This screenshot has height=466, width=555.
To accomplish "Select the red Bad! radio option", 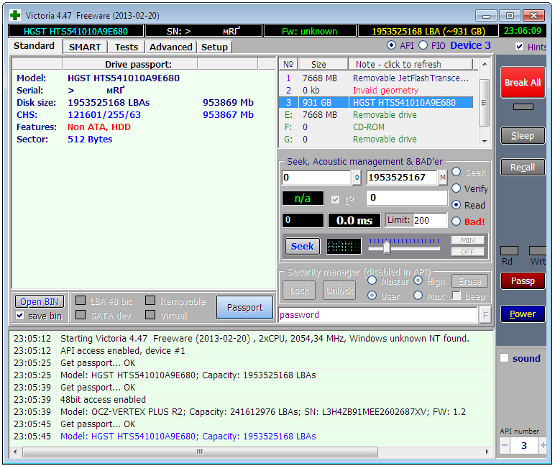I will click(x=457, y=221).
